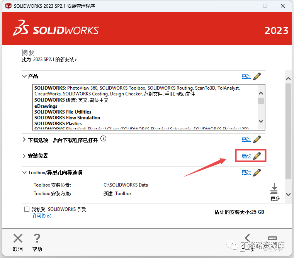Expand the 下载选项 section

click(24, 140)
